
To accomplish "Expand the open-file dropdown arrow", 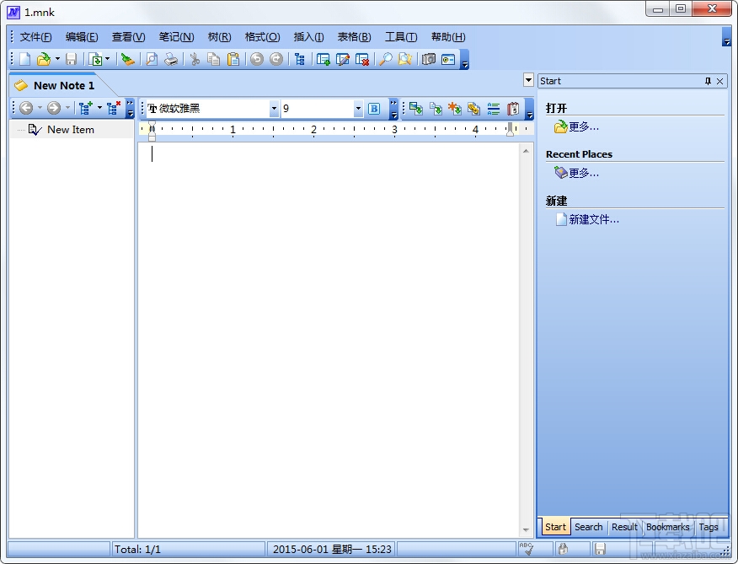I will click(x=57, y=59).
